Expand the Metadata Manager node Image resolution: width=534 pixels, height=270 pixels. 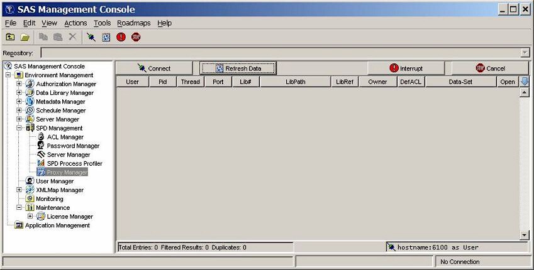pos(19,101)
